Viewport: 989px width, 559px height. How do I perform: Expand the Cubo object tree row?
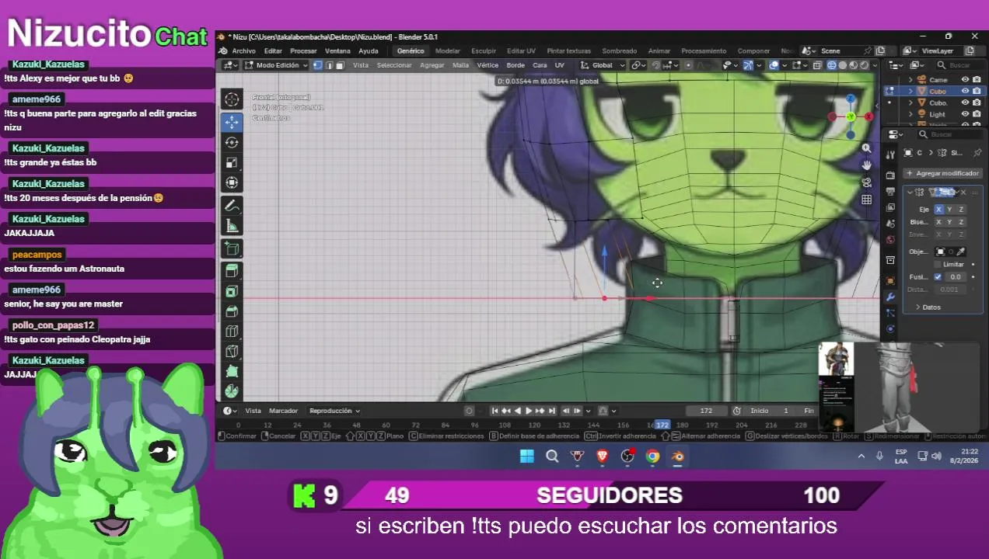pos(910,91)
